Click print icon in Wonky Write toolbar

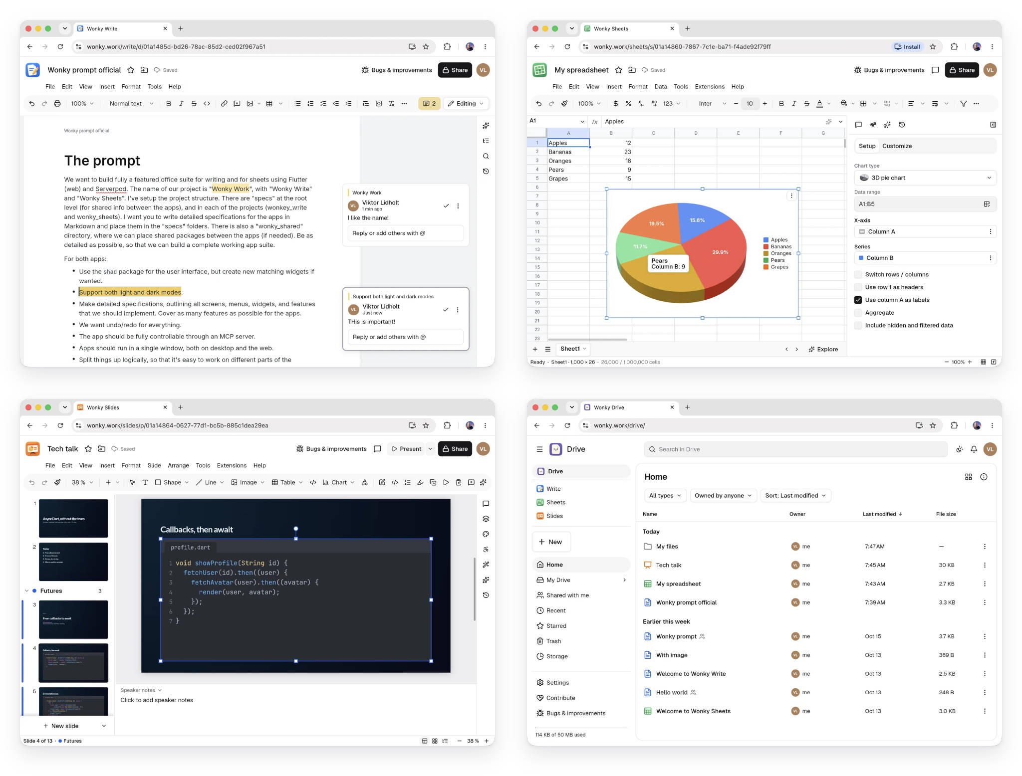(x=57, y=104)
